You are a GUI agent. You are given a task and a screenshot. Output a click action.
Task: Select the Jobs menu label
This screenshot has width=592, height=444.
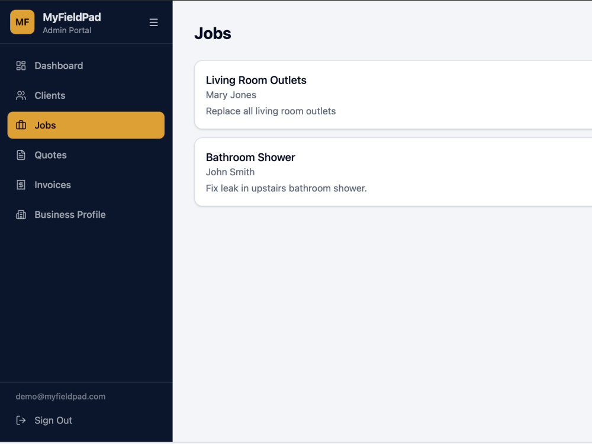tap(46, 126)
